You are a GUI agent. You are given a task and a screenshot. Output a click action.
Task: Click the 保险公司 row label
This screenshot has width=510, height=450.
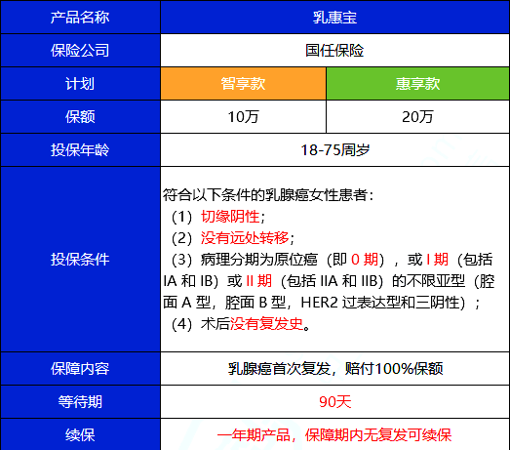[x=80, y=51]
